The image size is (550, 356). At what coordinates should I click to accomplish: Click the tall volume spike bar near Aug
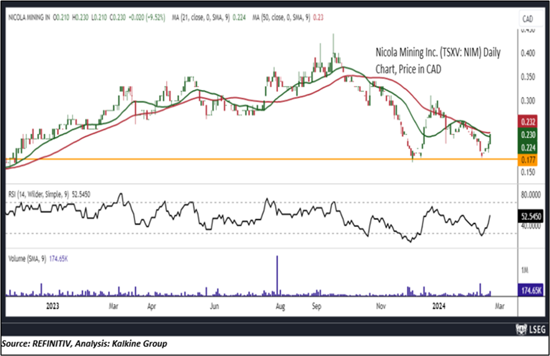pos(277,275)
